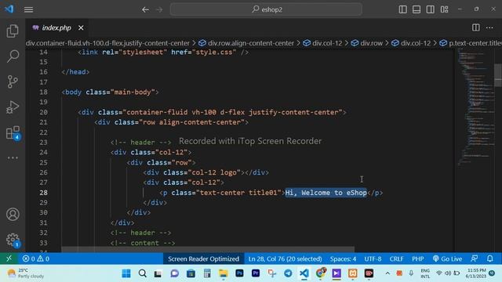The height and width of the screenshot is (282, 502).
Task: Toggle the bottom panel layout icon
Action: (417, 9)
